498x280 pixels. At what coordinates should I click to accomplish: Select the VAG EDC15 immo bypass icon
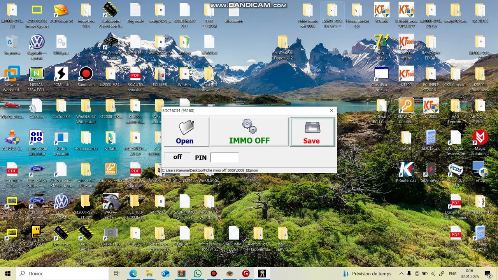point(37,16)
